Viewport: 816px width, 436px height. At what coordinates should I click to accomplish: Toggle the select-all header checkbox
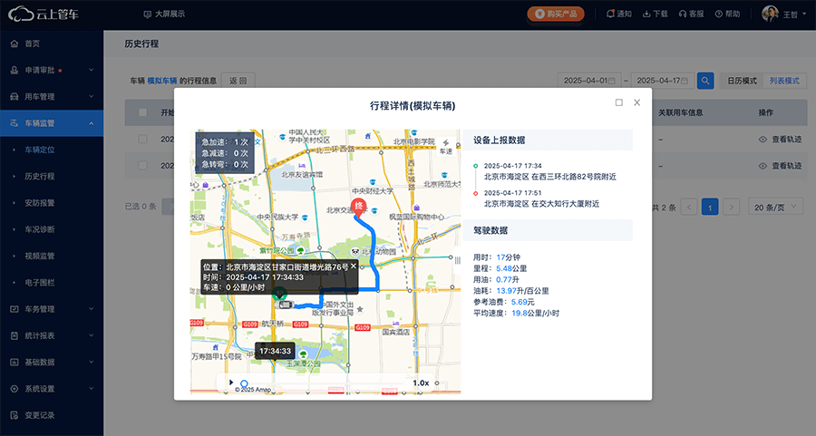[142, 112]
